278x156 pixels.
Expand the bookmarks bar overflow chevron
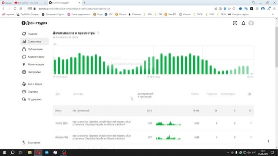click(x=273, y=14)
